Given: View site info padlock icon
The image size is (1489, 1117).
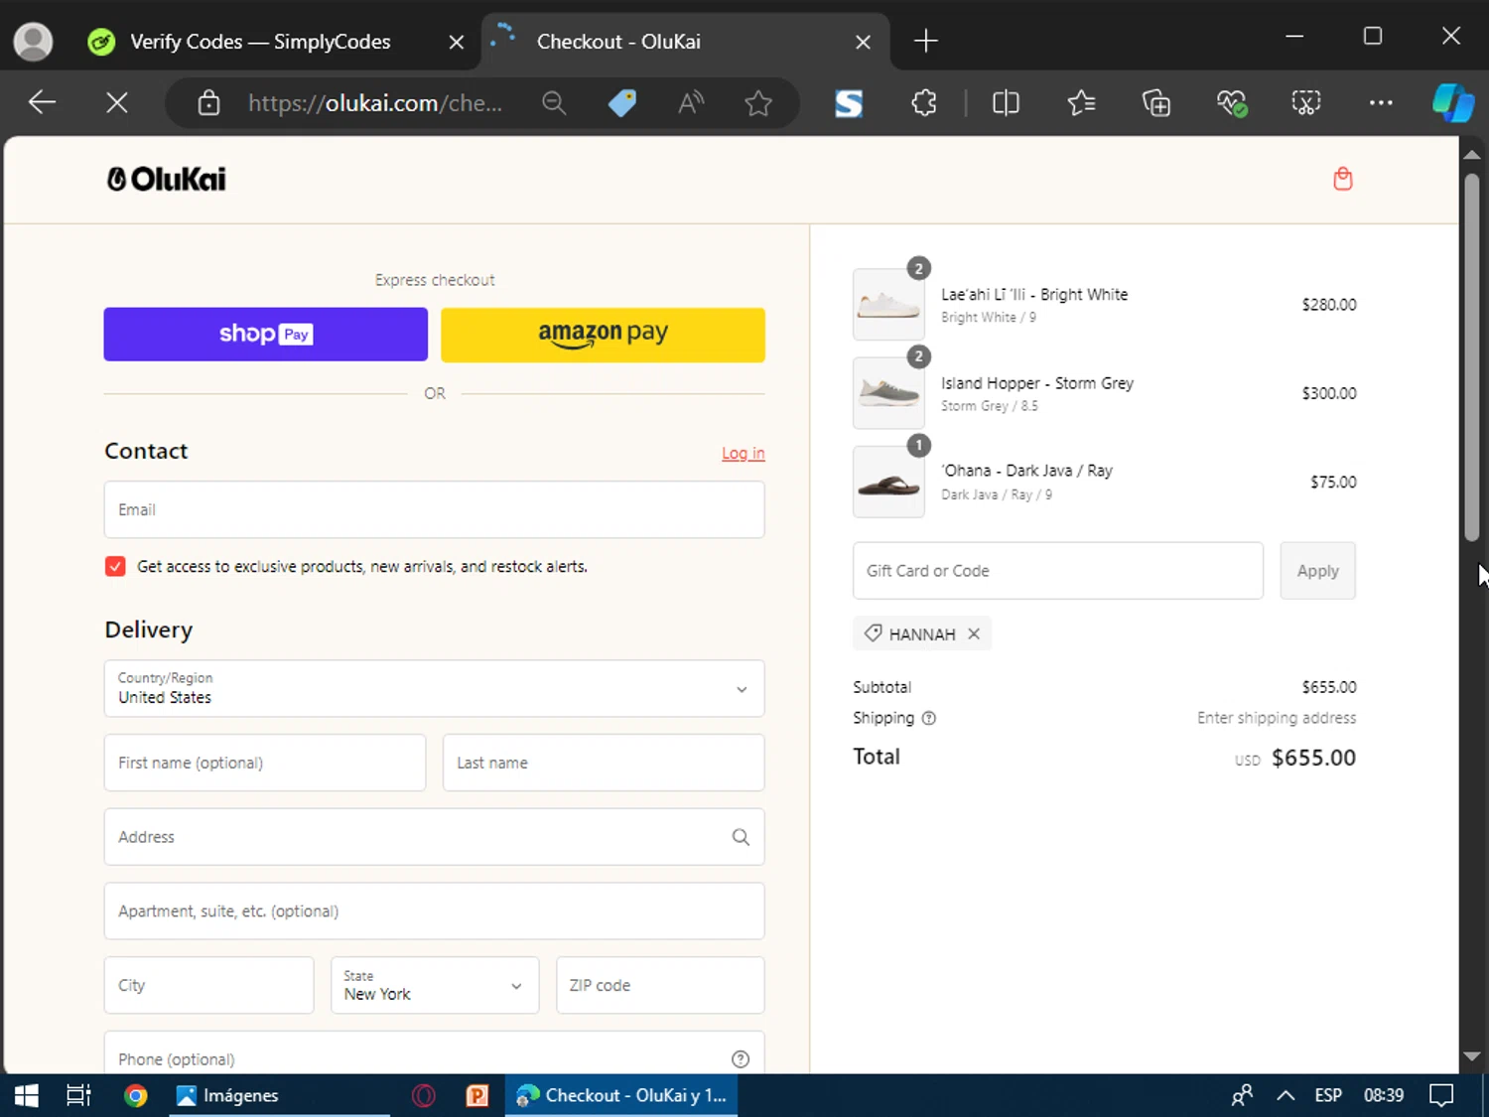Looking at the screenshot, I should [208, 102].
